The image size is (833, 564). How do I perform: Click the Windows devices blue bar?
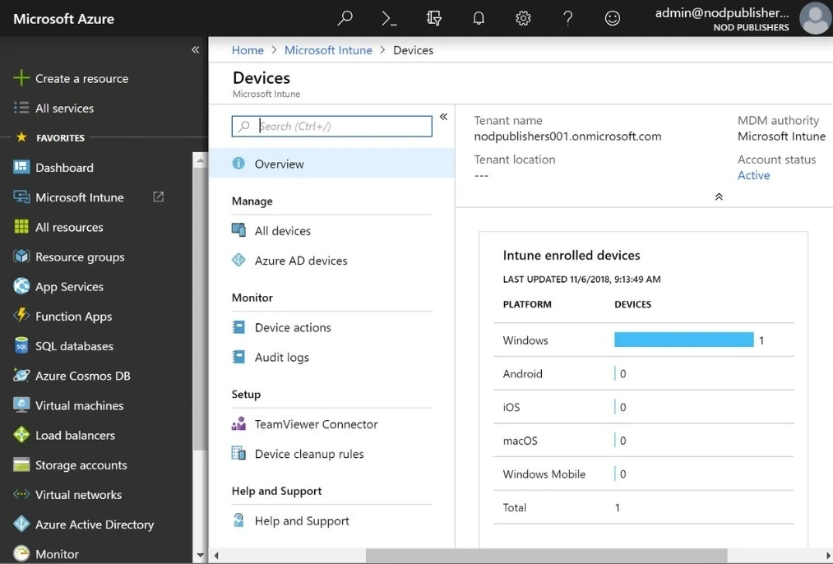click(x=683, y=340)
